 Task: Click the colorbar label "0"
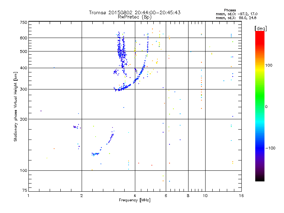click(266, 107)
